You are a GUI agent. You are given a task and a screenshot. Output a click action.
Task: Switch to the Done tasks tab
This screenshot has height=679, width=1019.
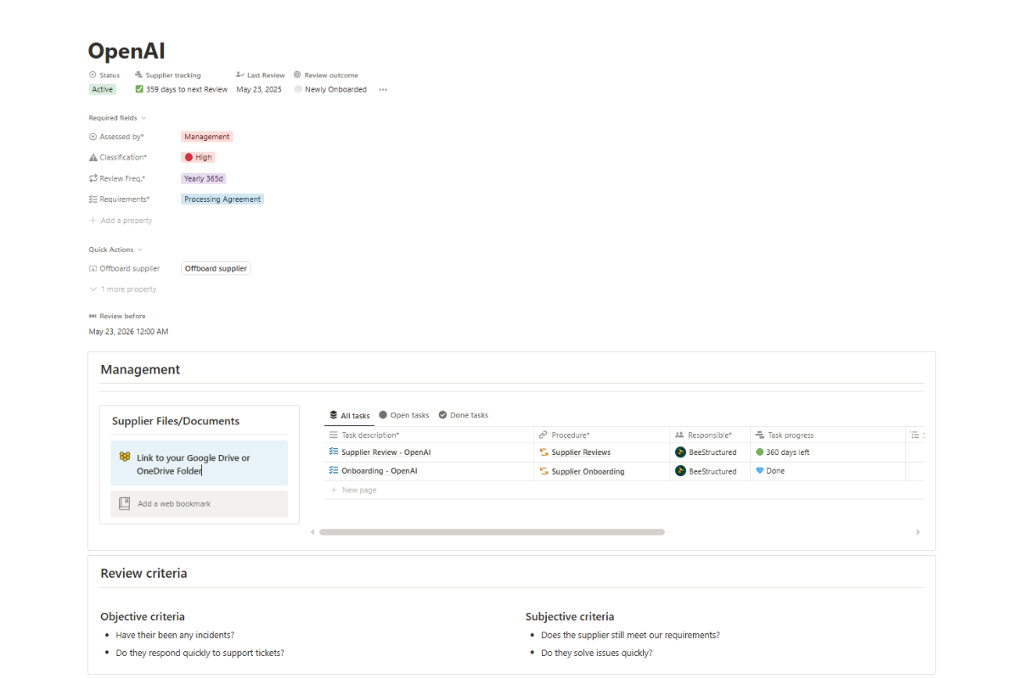click(x=464, y=415)
